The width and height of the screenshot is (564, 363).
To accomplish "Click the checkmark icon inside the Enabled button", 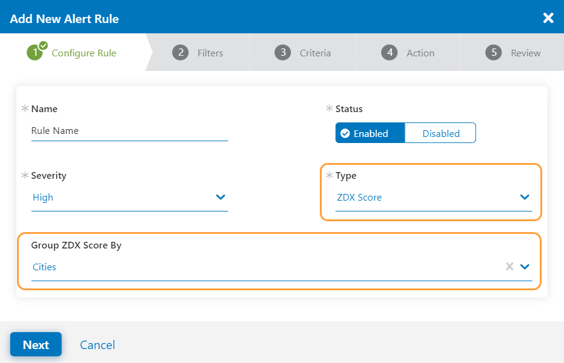I will (x=345, y=133).
